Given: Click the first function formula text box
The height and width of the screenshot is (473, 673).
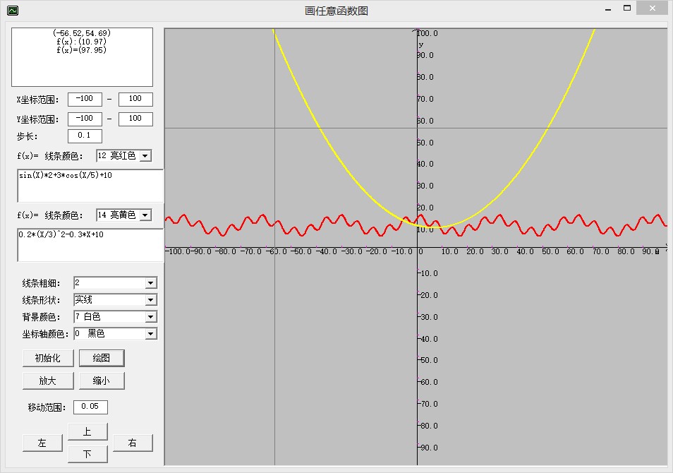Looking at the screenshot, I should (90, 186).
